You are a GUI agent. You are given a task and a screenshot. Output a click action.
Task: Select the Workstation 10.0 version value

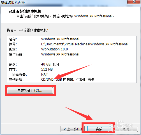click(54, 49)
